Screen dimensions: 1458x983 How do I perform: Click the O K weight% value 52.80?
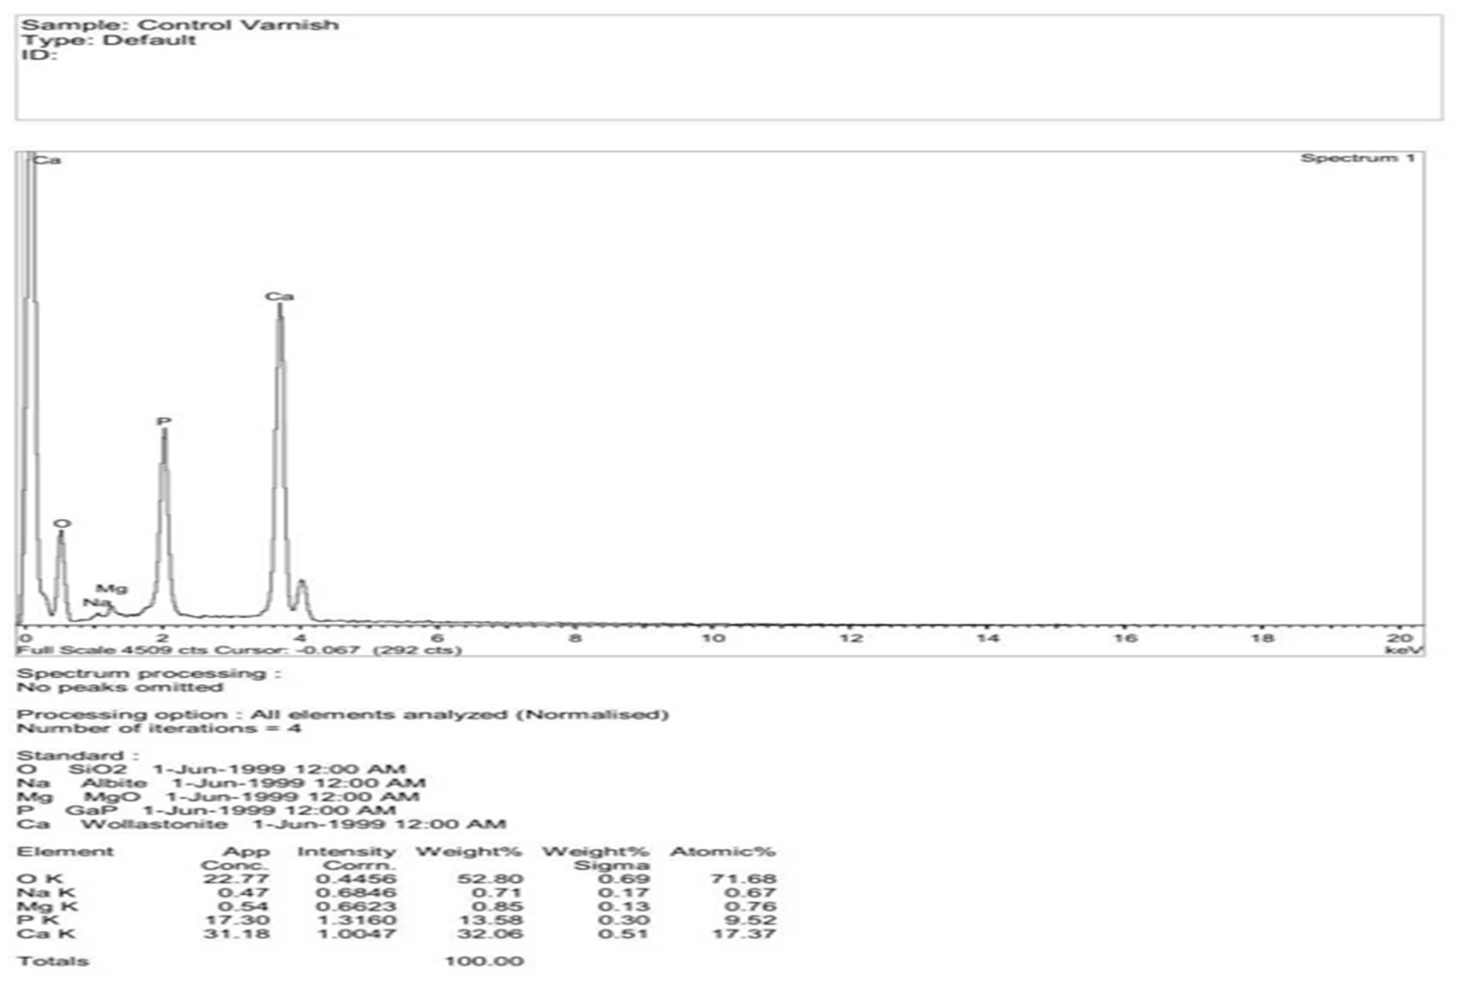tap(489, 879)
